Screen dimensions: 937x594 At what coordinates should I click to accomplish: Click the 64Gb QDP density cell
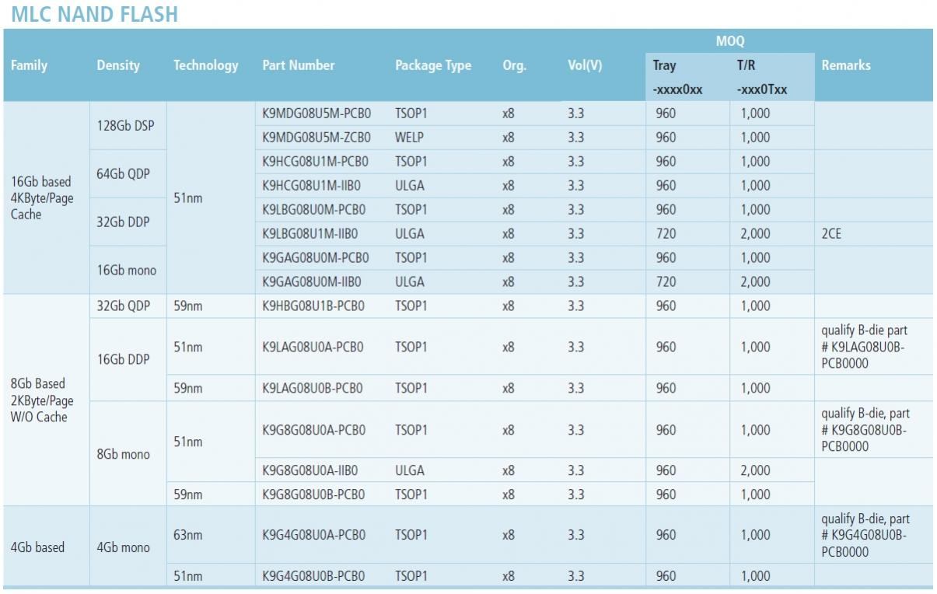click(x=123, y=173)
